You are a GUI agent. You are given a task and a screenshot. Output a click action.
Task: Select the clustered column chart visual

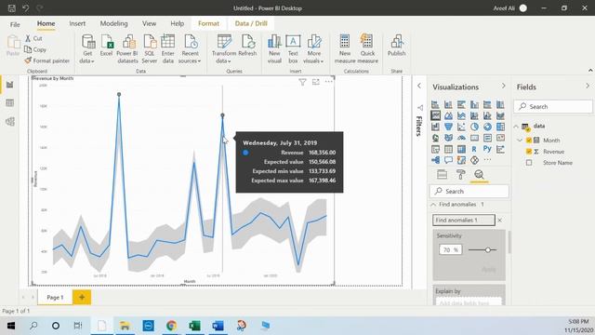(474, 104)
